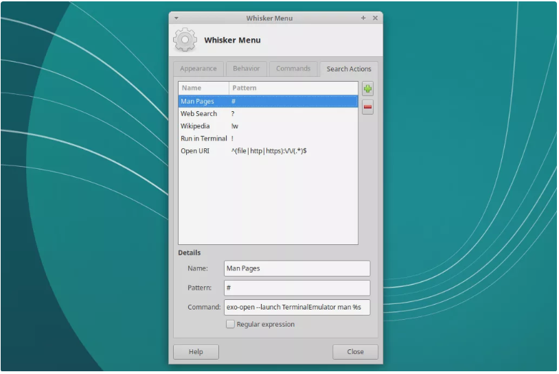This screenshot has height=374, width=559.
Task: Select the Open URI search action
Action: pos(268,151)
